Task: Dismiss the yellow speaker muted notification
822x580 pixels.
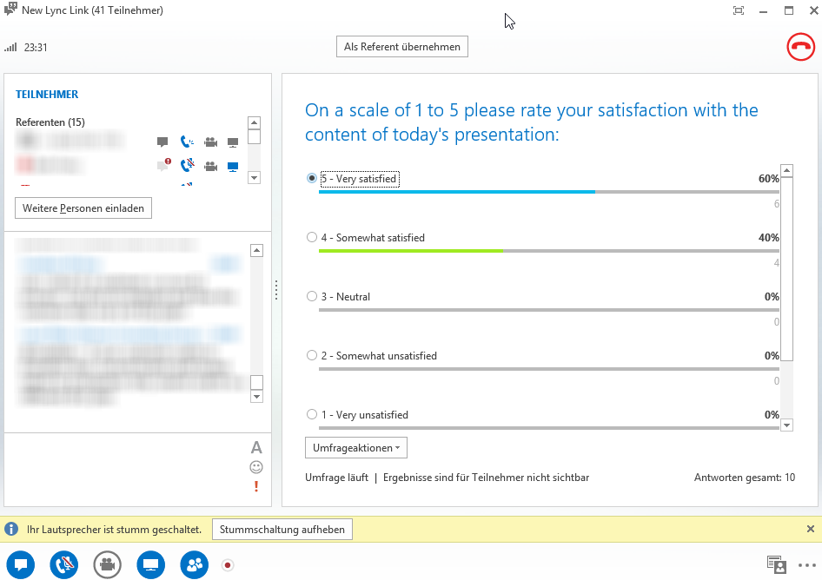Action: click(x=810, y=529)
